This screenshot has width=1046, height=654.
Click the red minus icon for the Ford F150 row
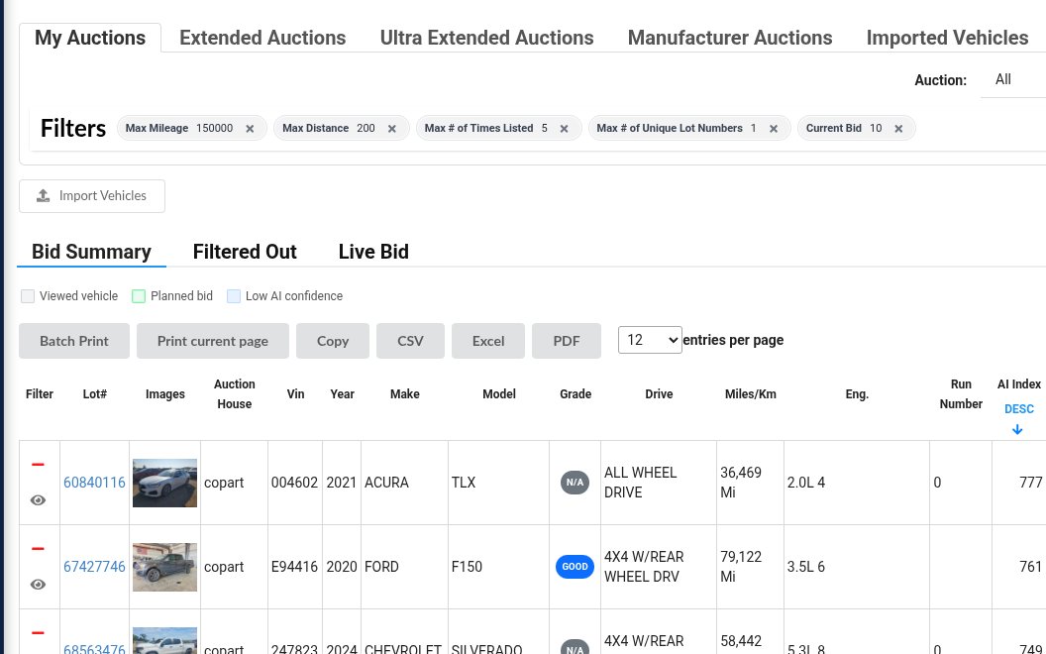[38, 549]
